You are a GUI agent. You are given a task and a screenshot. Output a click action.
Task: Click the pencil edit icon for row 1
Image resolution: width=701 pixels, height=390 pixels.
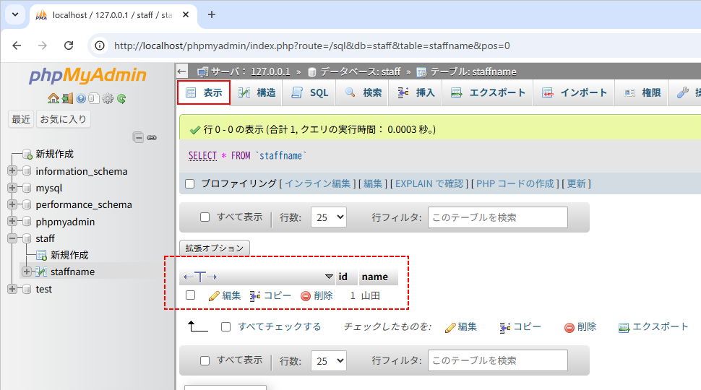point(214,295)
